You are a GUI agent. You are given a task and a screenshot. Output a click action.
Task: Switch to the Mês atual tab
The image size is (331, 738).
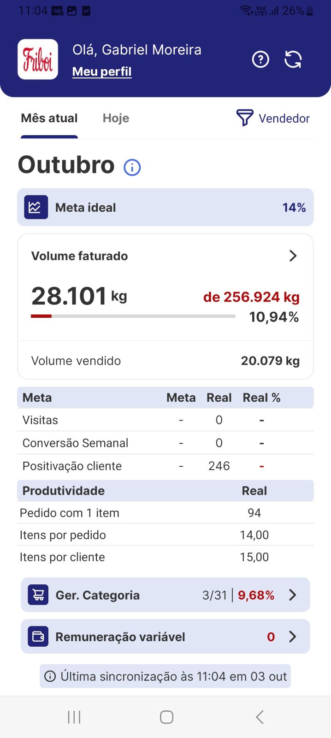pos(49,119)
